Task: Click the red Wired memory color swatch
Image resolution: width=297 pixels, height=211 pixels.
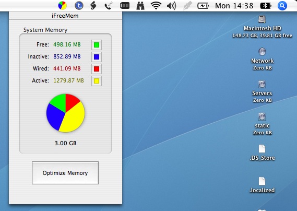Action: point(97,69)
